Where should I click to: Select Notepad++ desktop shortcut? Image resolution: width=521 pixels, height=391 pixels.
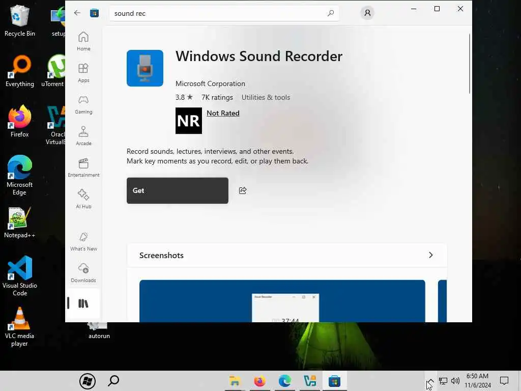click(x=20, y=222)
